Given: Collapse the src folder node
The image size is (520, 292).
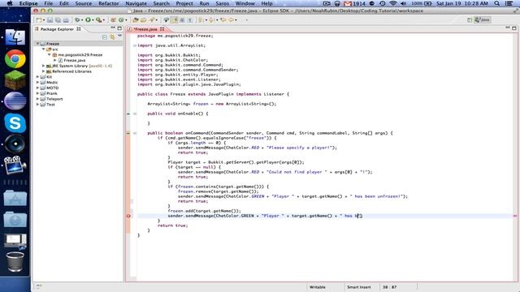Looking at the screenshot, I should coord(43,49).
